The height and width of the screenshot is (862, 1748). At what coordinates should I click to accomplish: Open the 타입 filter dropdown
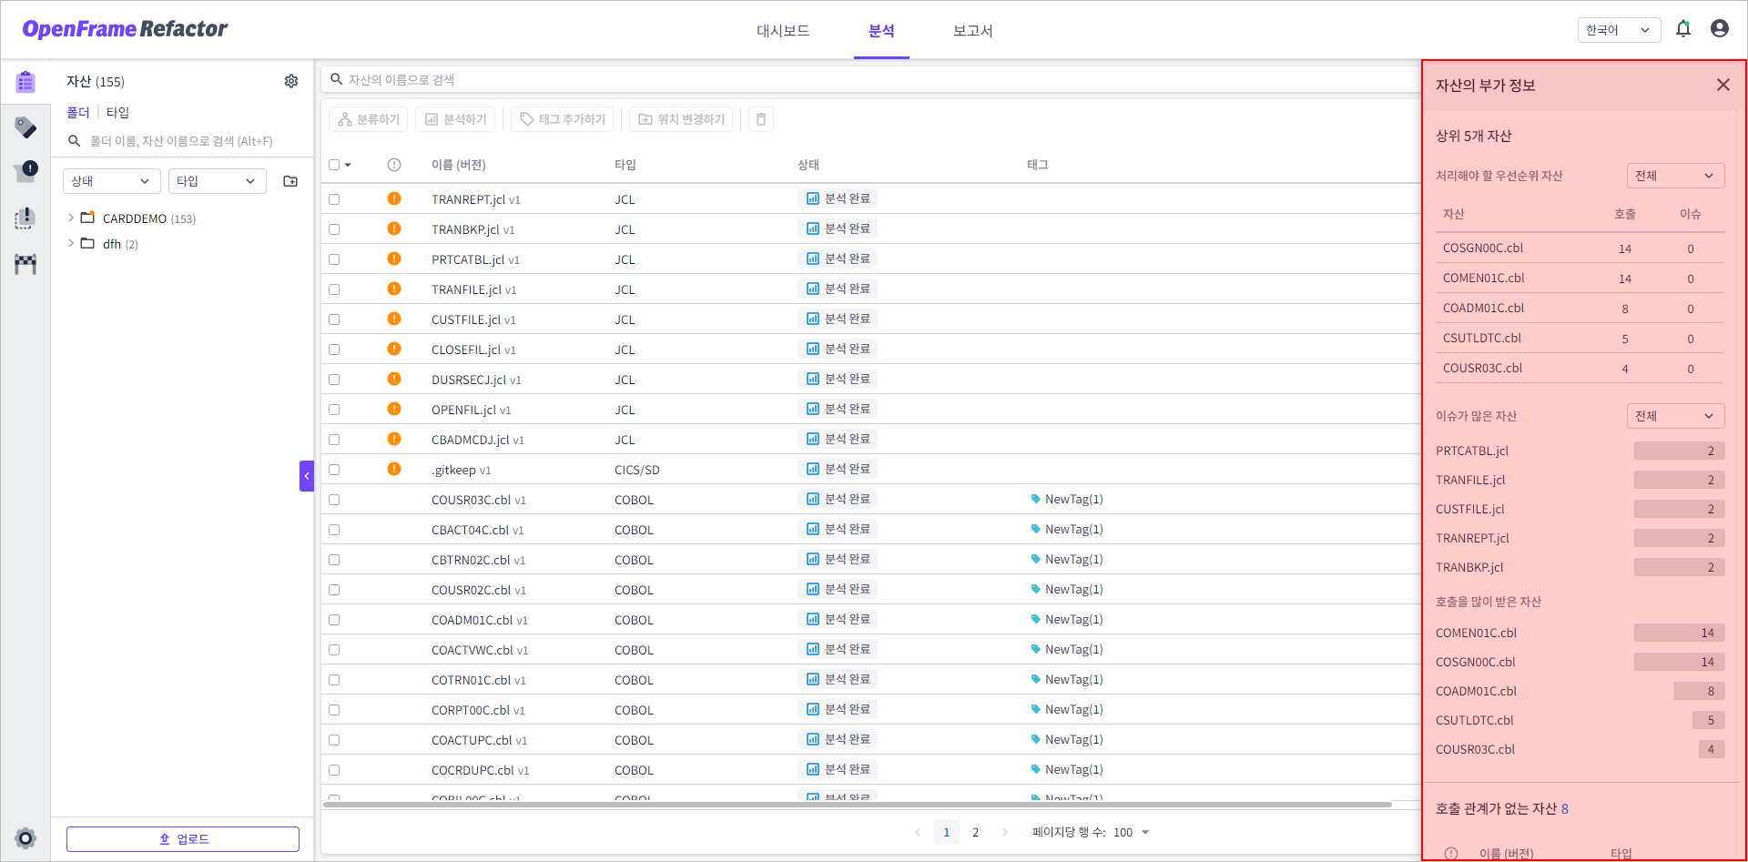point(218,181)
